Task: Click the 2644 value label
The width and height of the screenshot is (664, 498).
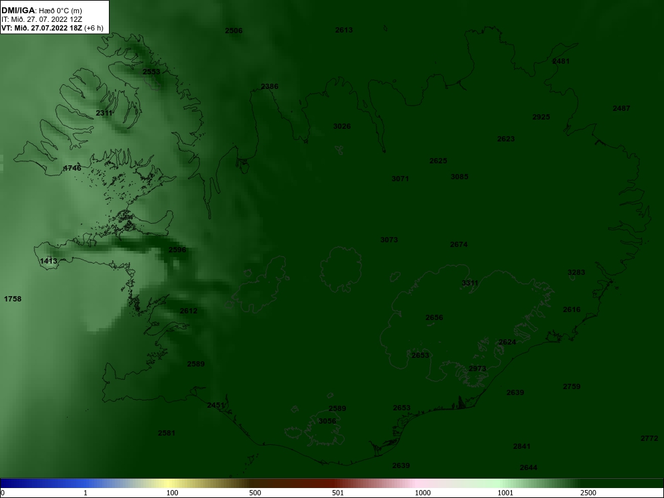Action: pyautogui.click(x=529, y=467)
